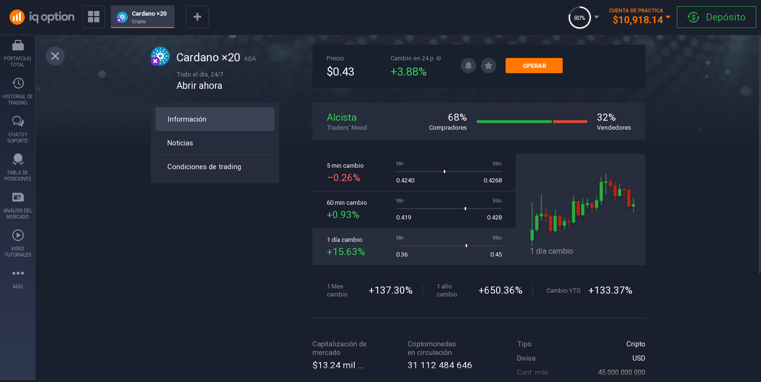
Task: Open Tabla de Posiciones in sidebar
Action: [18, 167]
